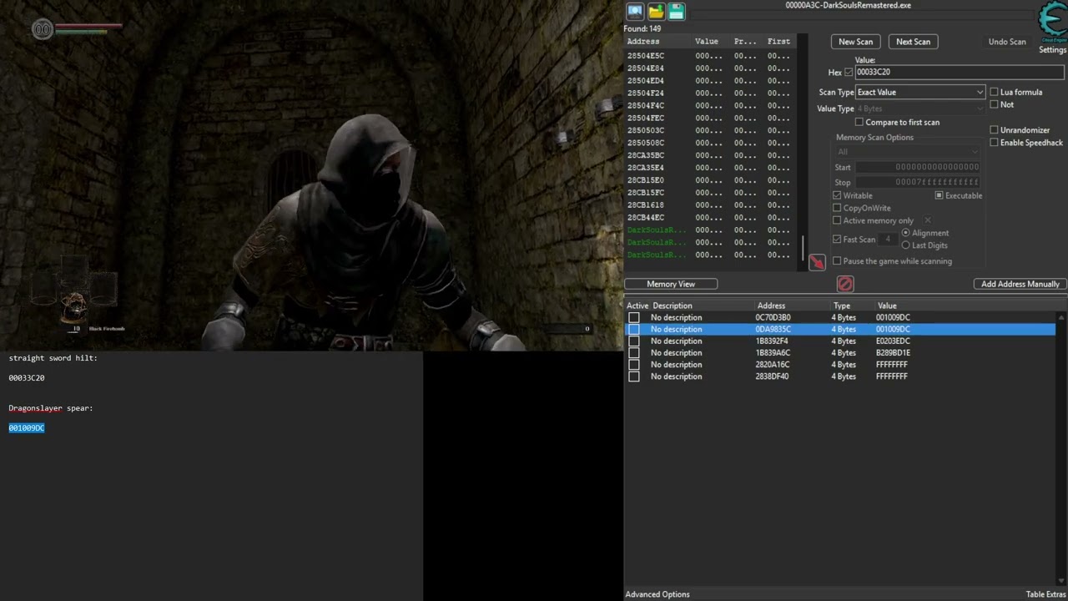Click the Stop address field
Screen dimensions: 1068x601
point(919,182)
